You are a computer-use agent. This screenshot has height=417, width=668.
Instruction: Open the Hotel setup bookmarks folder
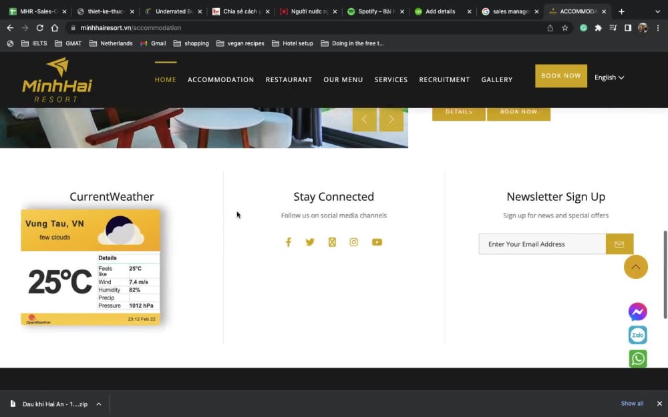(x=293, y=43)
